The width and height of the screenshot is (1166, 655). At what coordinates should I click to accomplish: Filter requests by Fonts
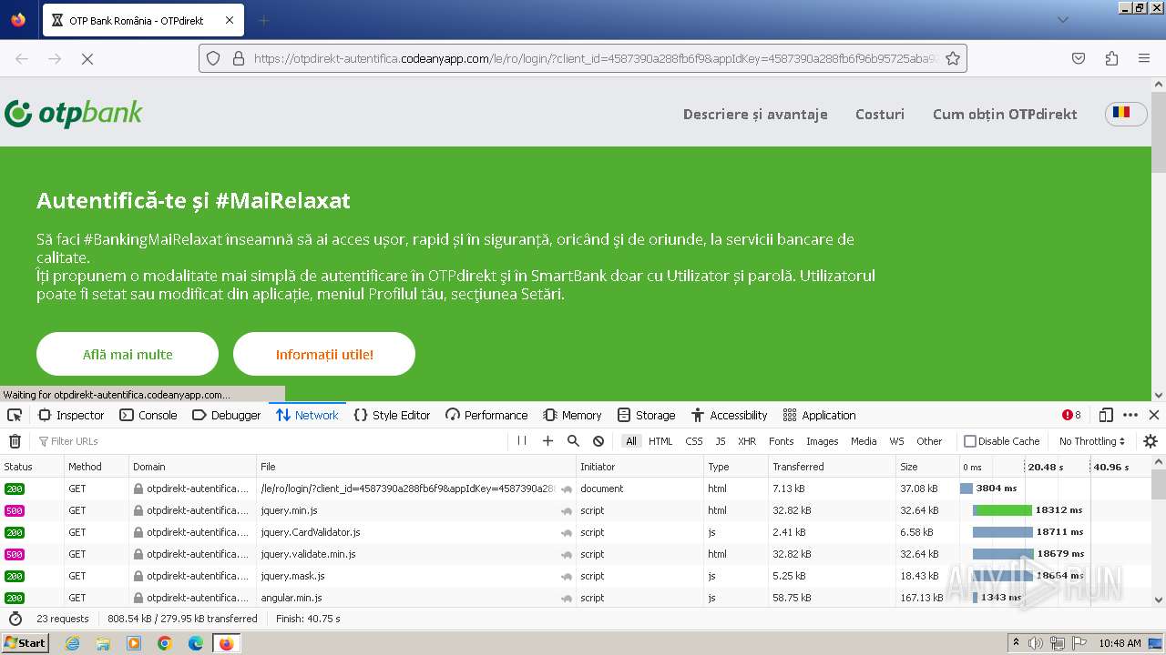(782, 441)
